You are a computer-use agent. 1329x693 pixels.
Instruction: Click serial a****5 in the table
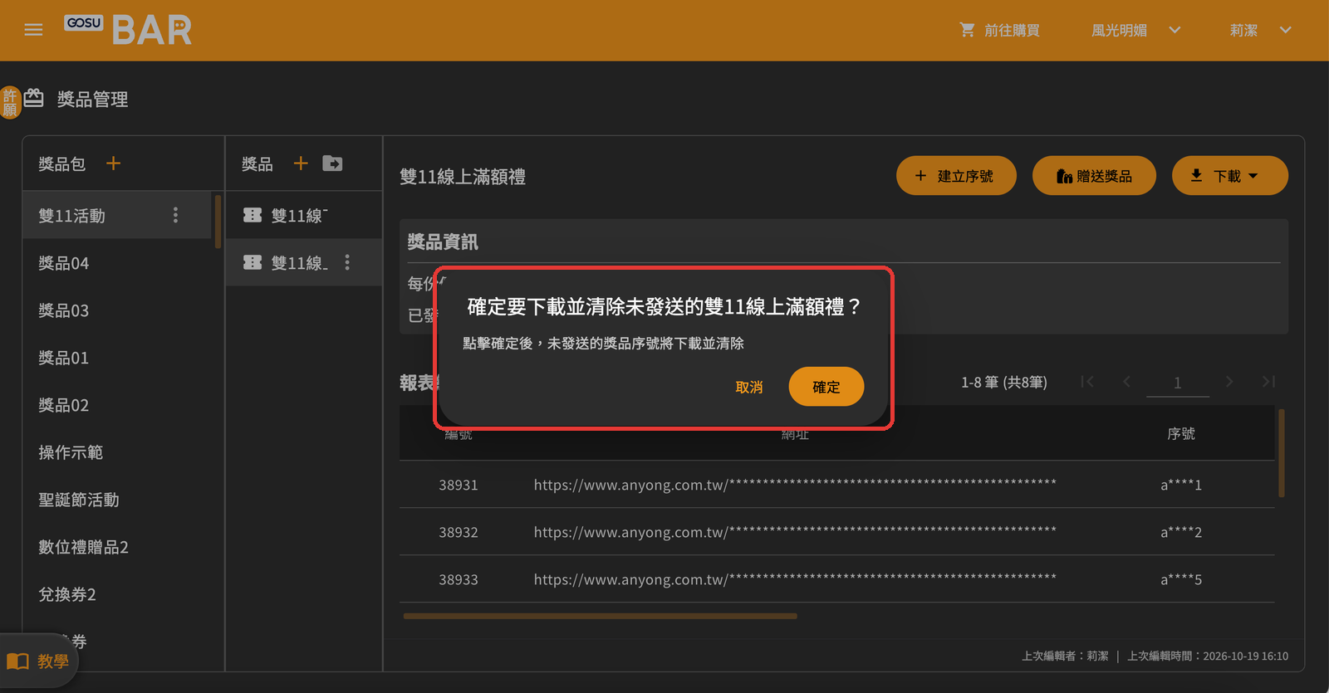pos(1181,579)
